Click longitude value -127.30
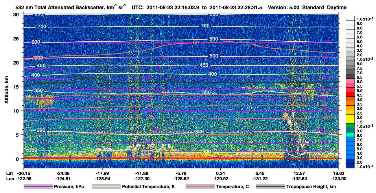 [142, 179]
